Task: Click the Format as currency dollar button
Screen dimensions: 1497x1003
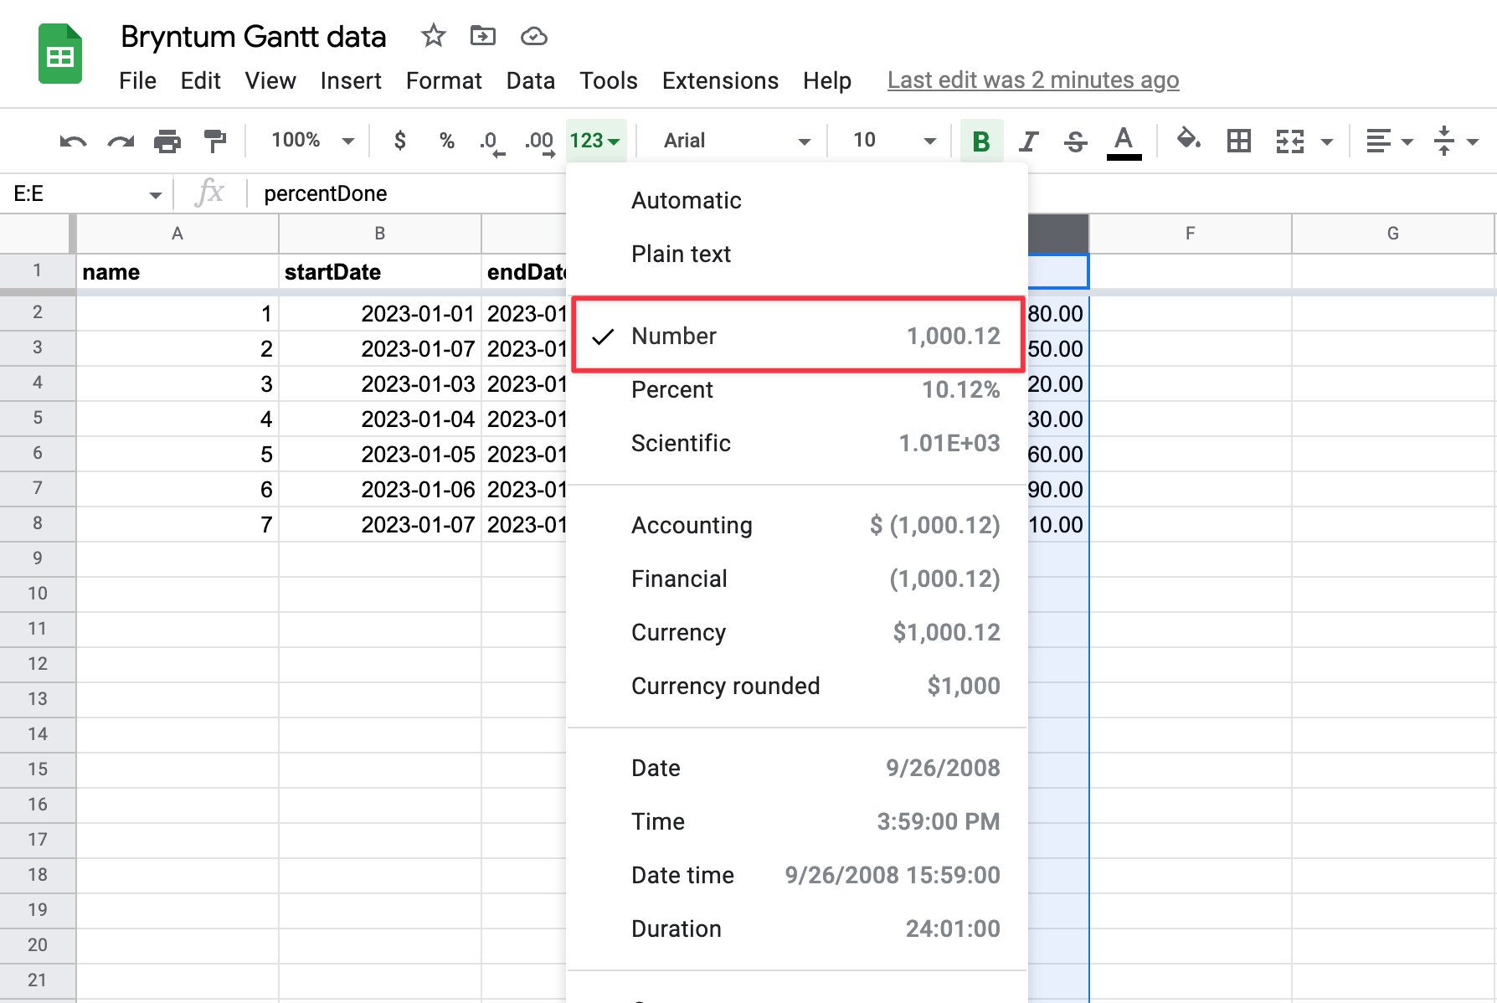Action: pos(400,141)
